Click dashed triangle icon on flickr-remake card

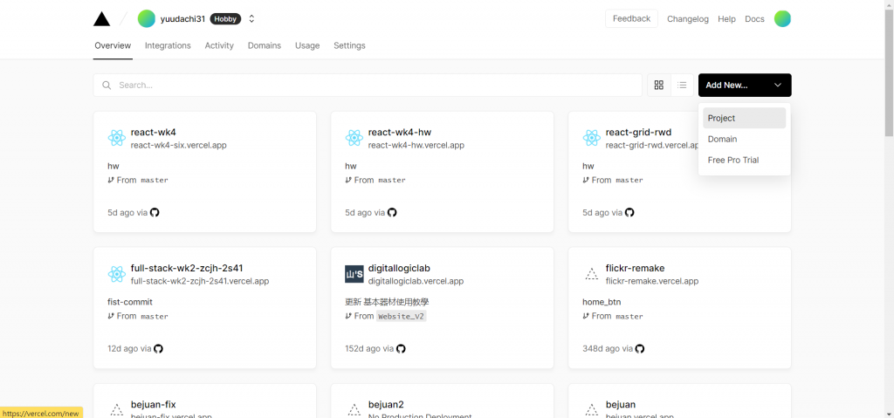591,274
